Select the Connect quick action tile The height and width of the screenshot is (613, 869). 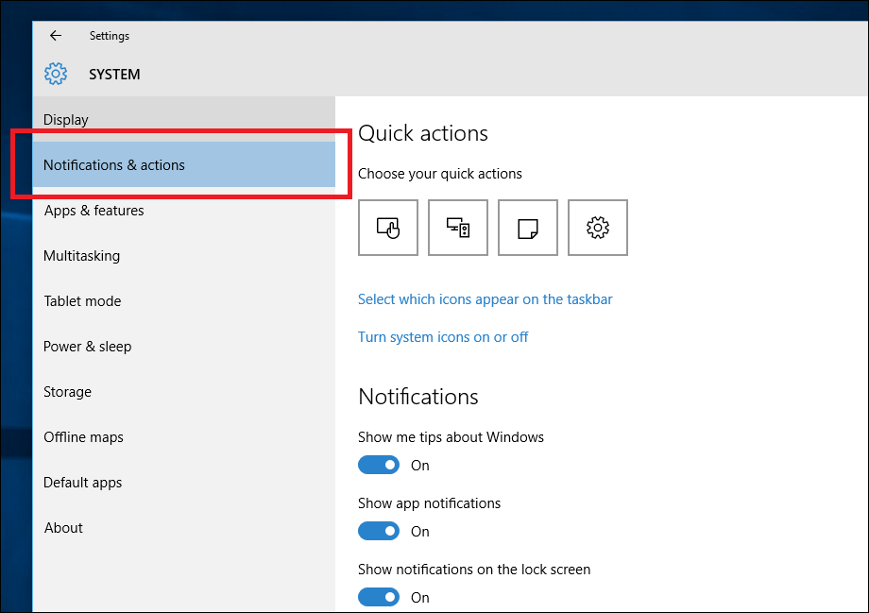point(458,228)
